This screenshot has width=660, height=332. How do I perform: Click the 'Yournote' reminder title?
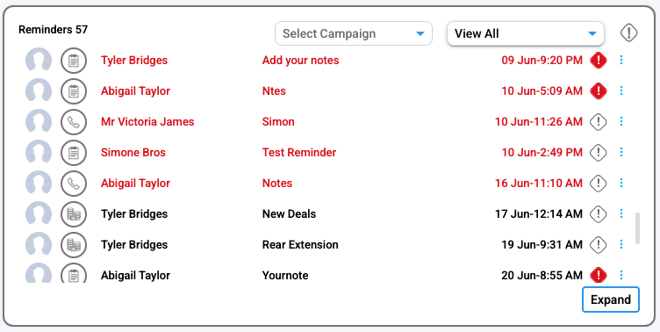point(285,276)
